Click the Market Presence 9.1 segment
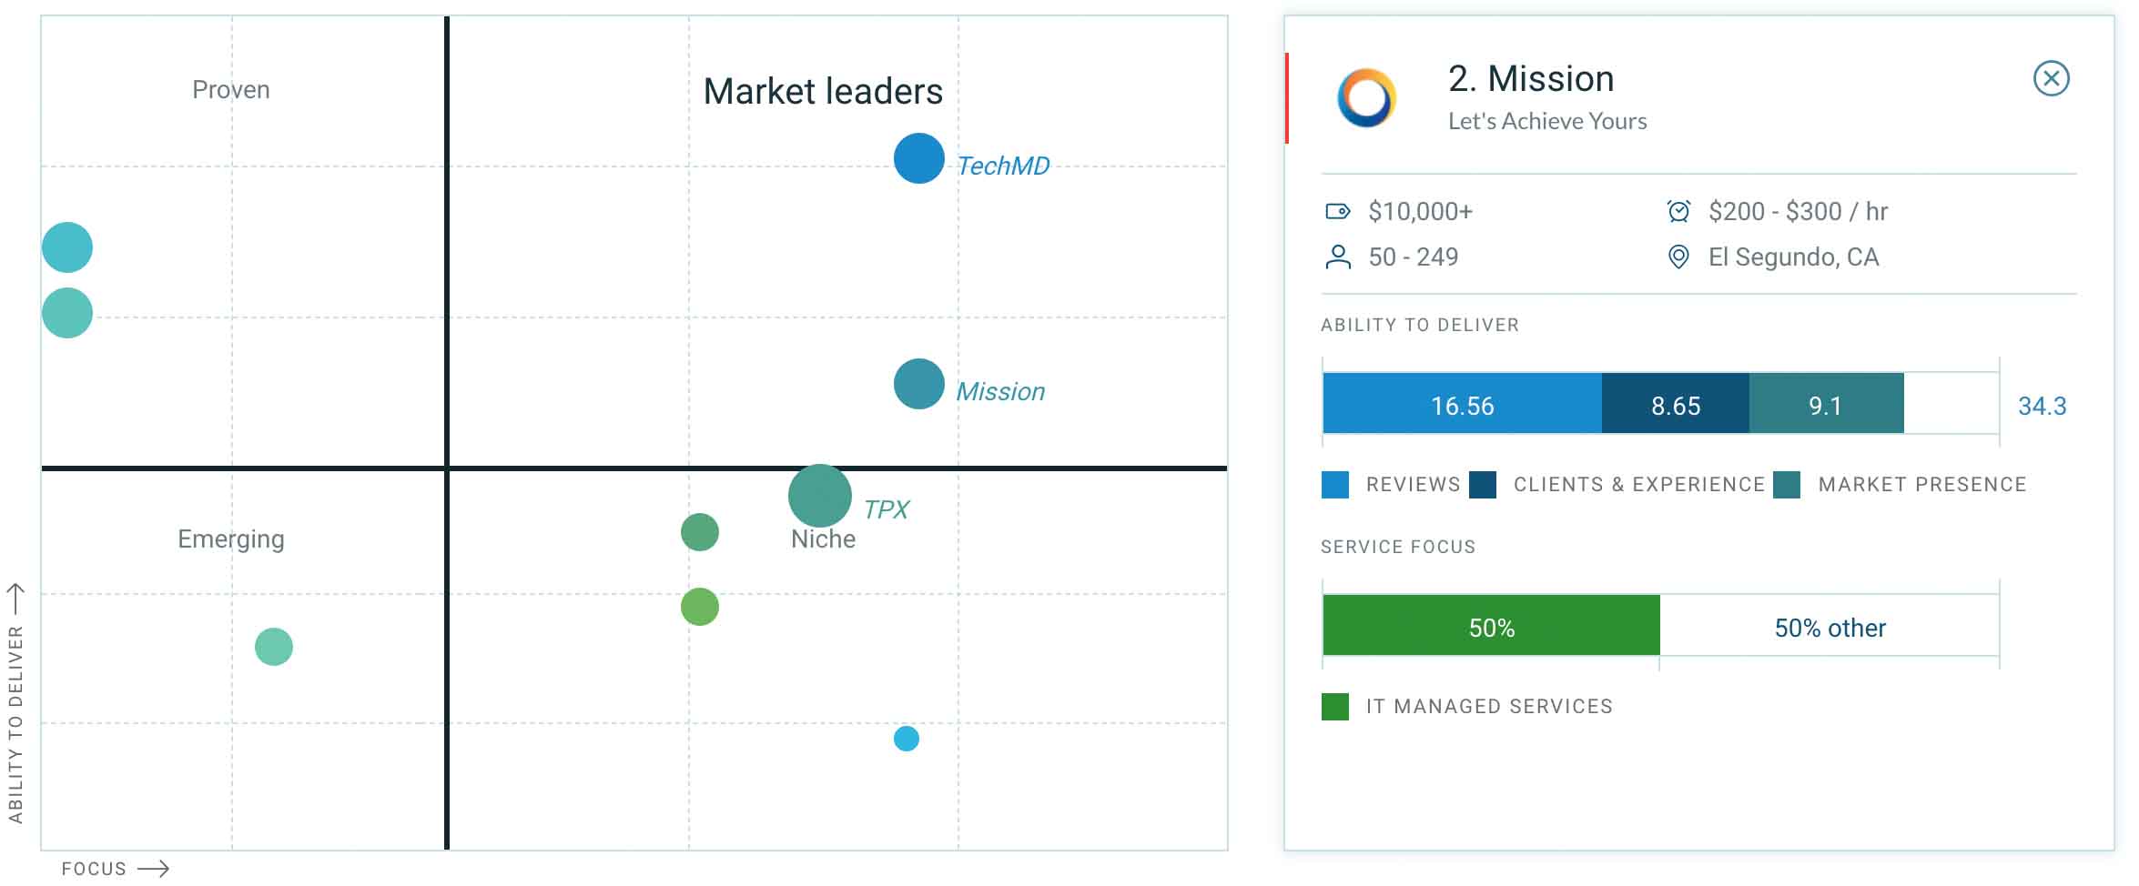 (x=1825, y=404)
